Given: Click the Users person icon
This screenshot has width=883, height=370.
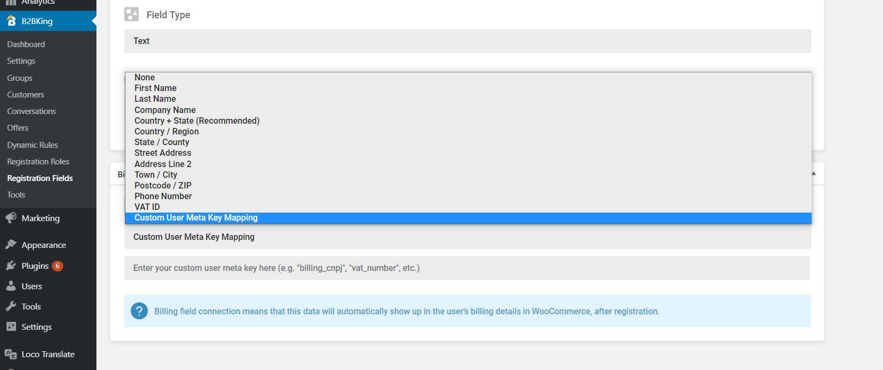Looking at the screenshot, I should [x=11, y=286].
